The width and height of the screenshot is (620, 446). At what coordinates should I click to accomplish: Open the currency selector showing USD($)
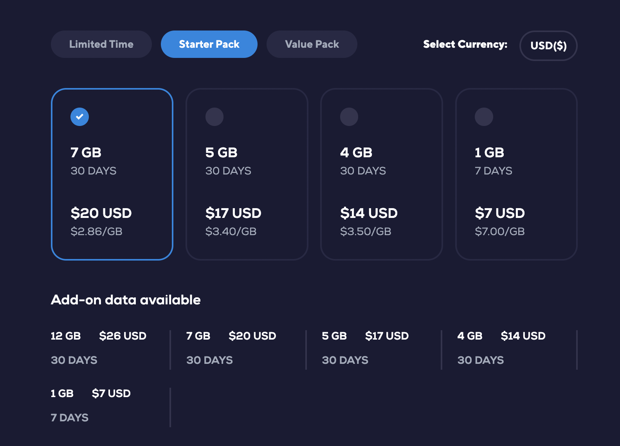548,46
